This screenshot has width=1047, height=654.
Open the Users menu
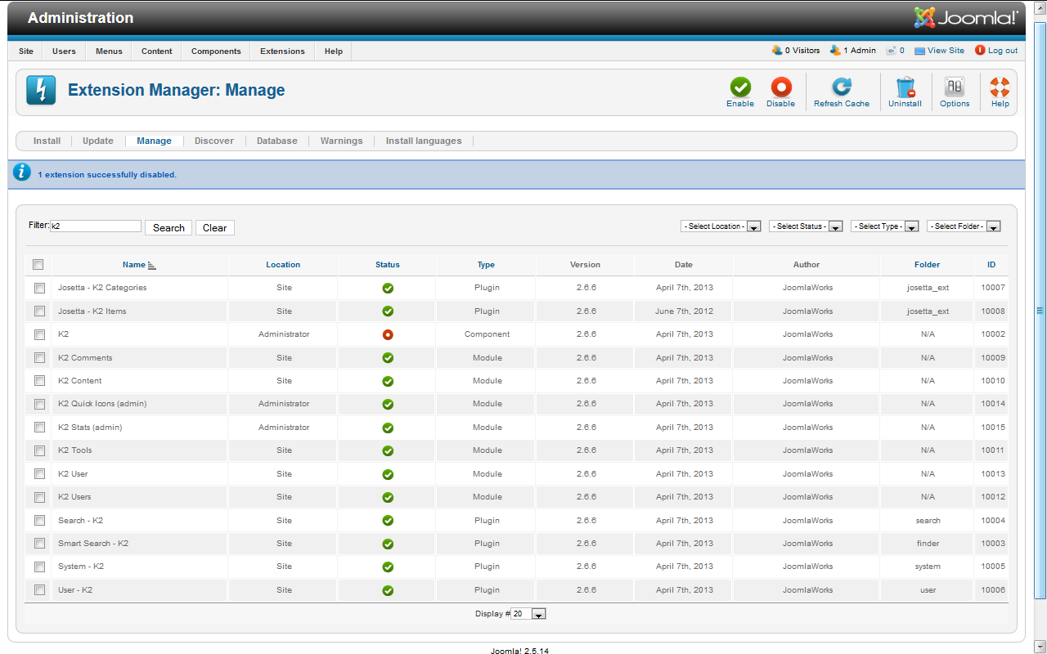click(x=64, y=51)
